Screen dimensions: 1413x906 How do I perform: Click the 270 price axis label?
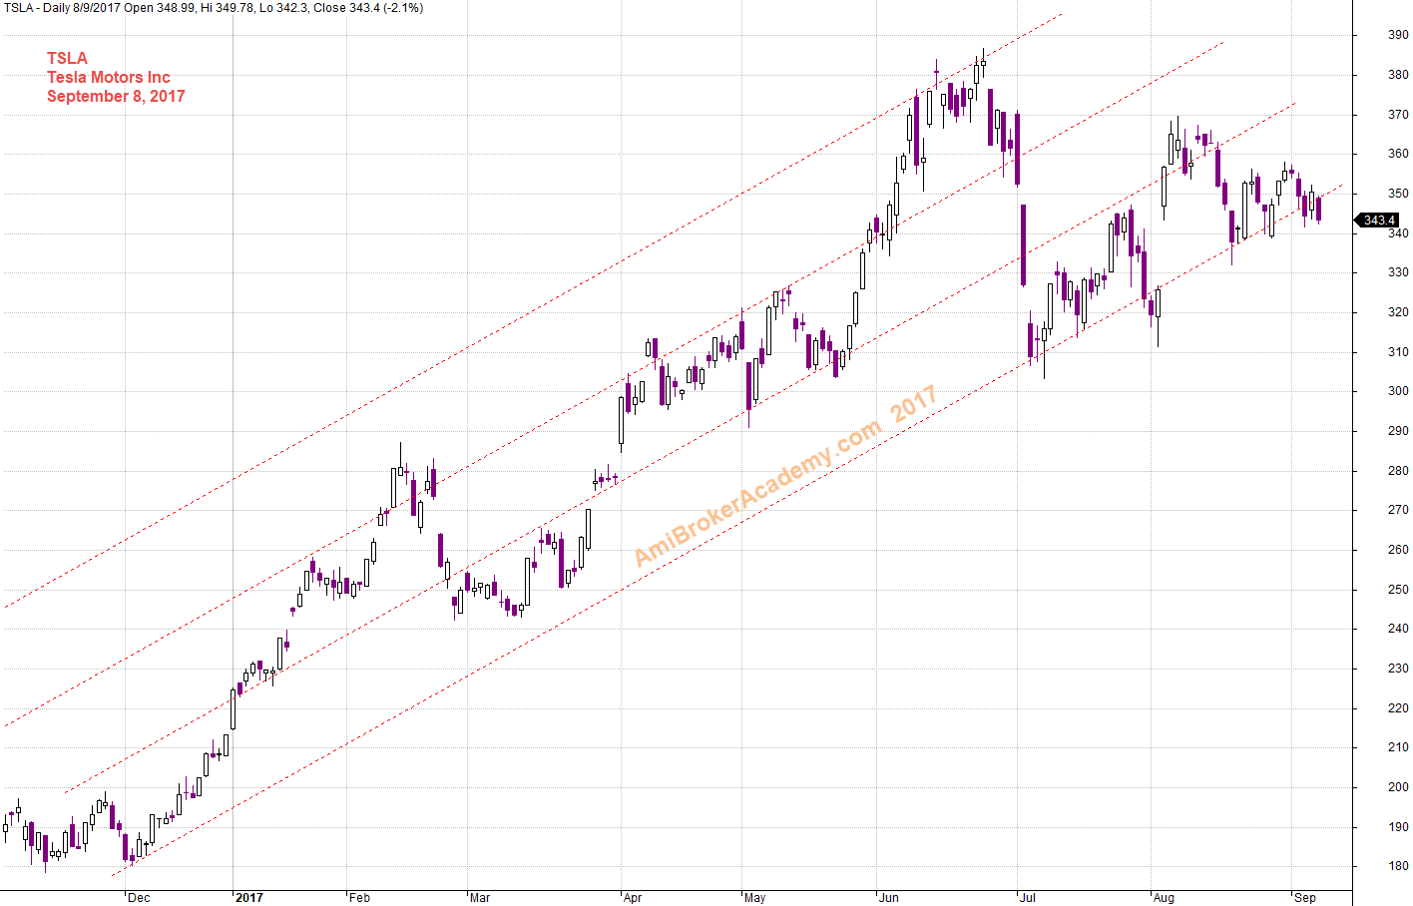coord(1398,510)
